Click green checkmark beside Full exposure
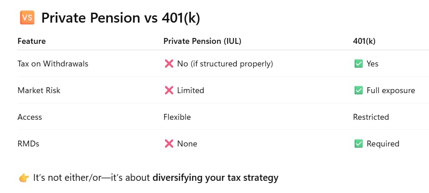 click(358, 90)
